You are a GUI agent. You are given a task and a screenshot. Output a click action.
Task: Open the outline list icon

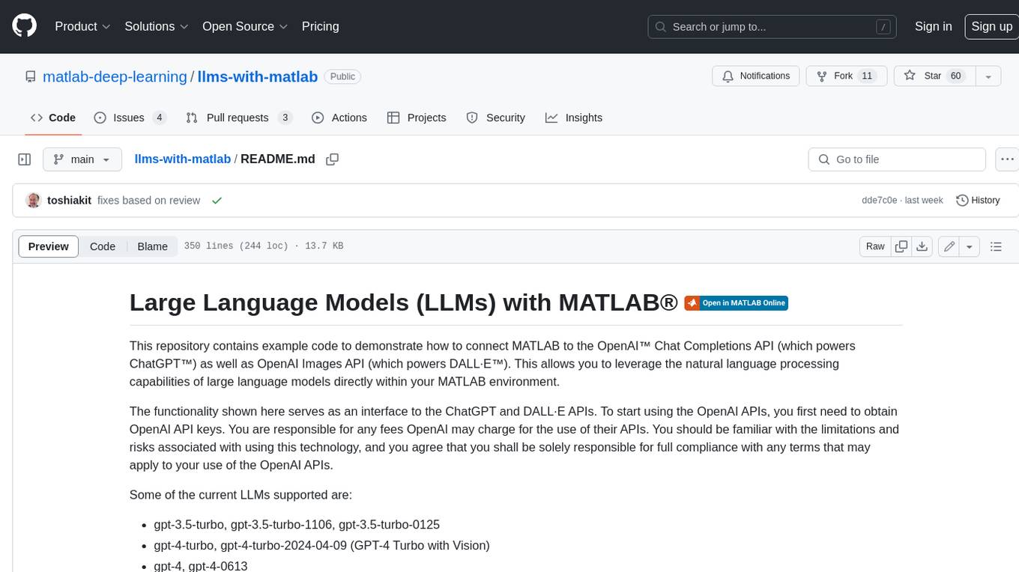[x=996, y=246]
